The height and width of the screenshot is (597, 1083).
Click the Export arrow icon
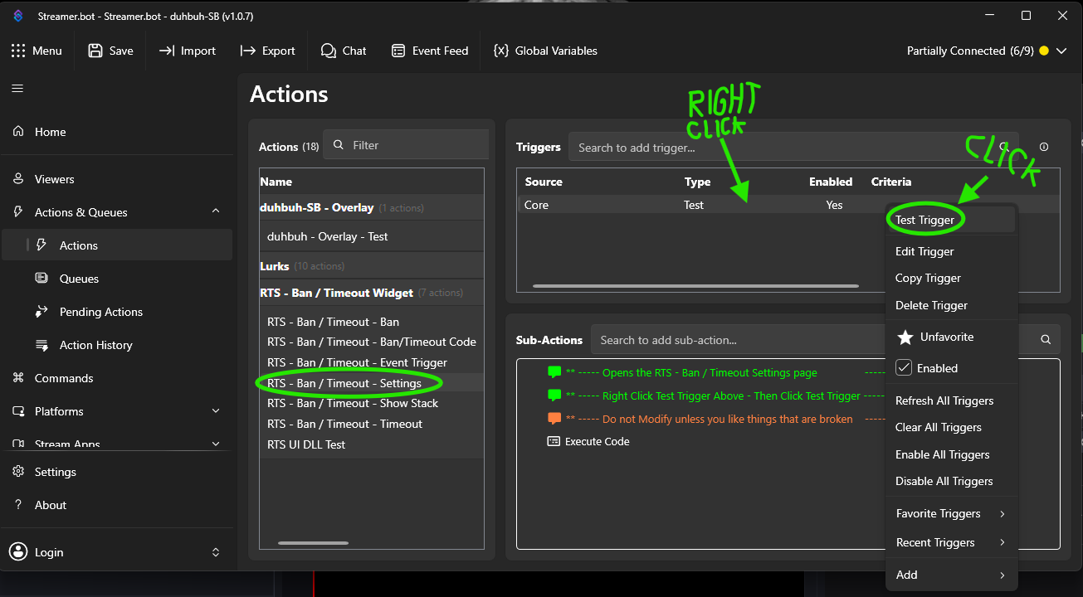[x=247, y=51]
